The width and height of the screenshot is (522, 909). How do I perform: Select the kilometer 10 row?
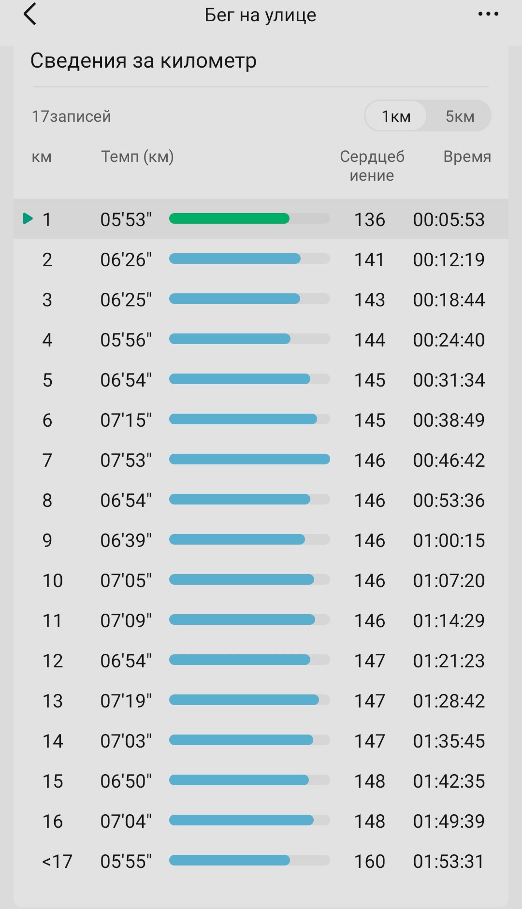point(261,580)
